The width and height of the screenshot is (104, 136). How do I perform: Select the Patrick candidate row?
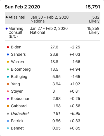44,121
